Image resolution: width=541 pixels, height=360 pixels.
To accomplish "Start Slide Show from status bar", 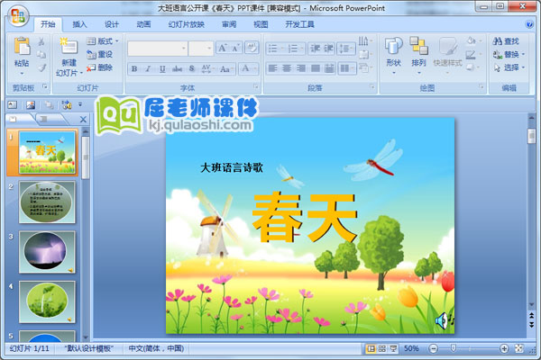I will tap(393, 349).
